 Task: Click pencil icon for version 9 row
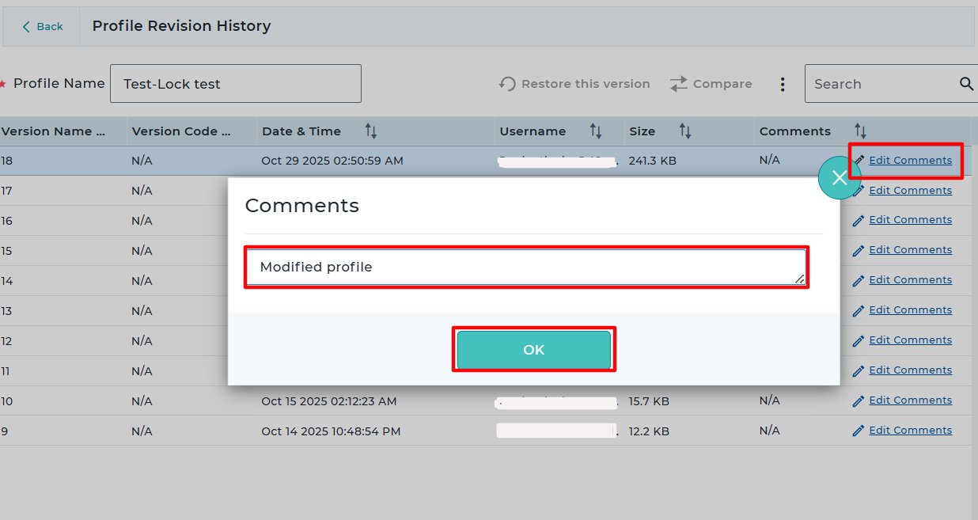tap(859, 431)
